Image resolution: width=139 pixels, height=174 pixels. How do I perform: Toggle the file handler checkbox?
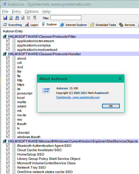click(x=8, y=71)
